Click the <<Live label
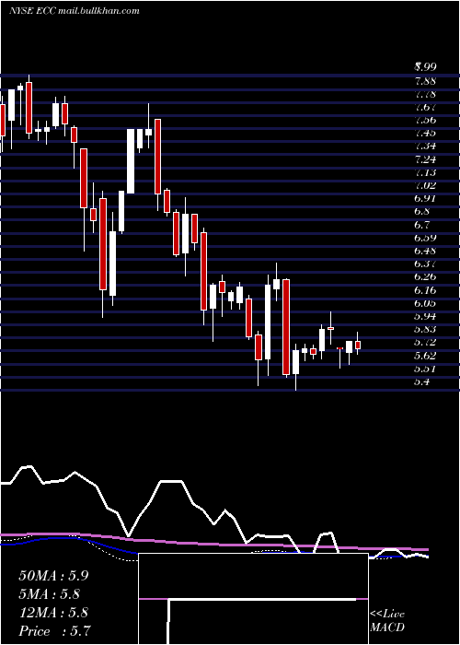 (x=387, y=615)
